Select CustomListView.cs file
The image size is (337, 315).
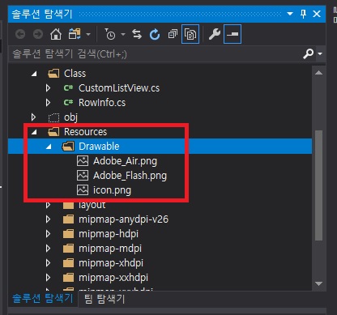[x=119, y=88]
